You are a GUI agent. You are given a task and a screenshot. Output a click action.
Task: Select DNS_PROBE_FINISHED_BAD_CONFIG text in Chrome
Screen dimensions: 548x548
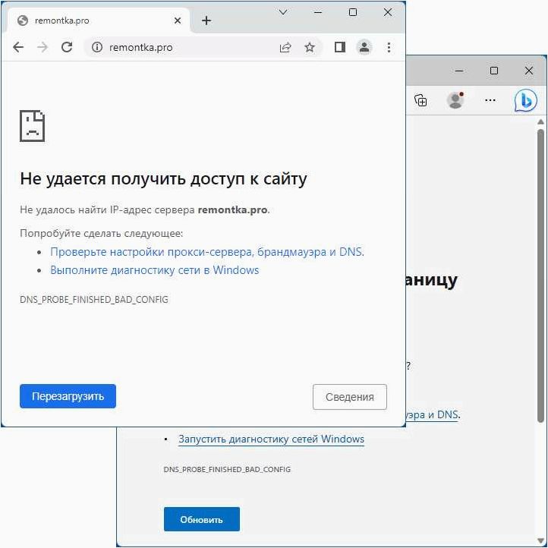[94, 300]
